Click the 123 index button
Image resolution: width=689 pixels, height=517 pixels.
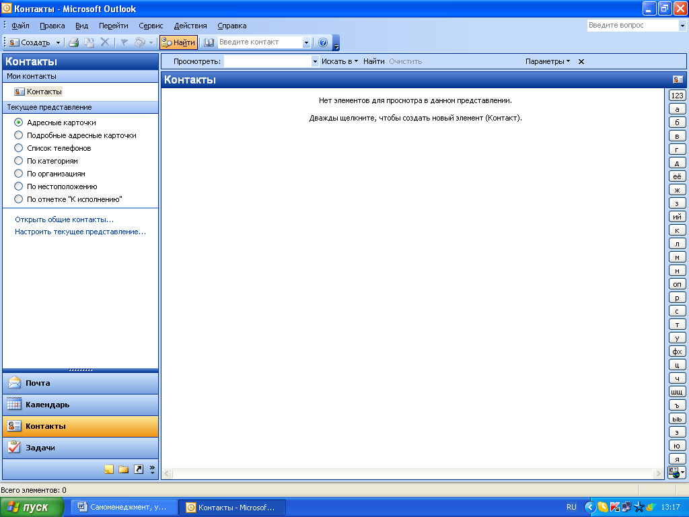point(677,96)
